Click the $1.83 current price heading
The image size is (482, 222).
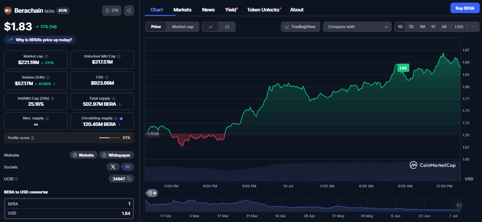tap(18, 26)
